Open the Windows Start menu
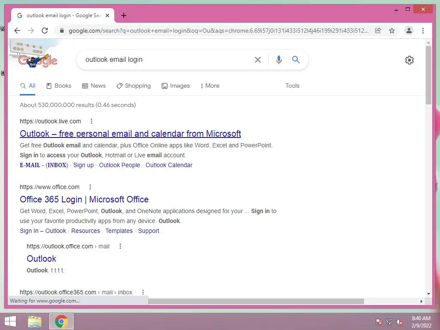Viewport: 440px width, 330px height. (10, 321)
